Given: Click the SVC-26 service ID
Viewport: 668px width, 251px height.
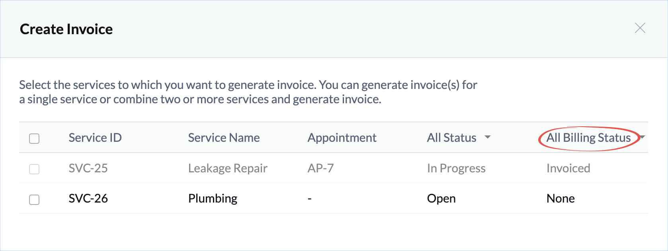Looking at the screenshot, I should [x=88, y=199].
